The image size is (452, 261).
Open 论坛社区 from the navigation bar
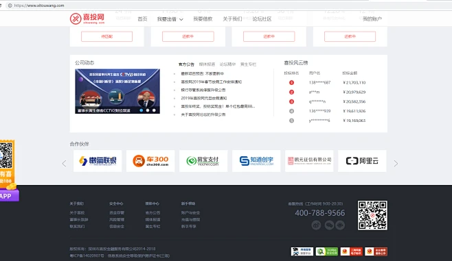tap(262, 19)
